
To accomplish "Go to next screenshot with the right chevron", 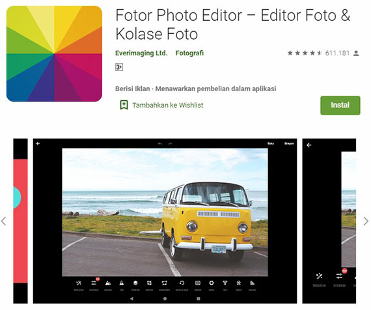I will (x=366, y=221).
